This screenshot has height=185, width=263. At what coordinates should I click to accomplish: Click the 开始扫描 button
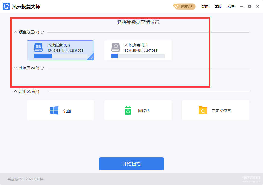click(131, 164)
